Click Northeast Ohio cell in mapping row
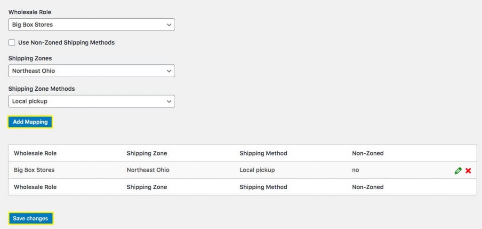This screenshot has width=482, height=229. pyautogui.click(x=148, y=170)
